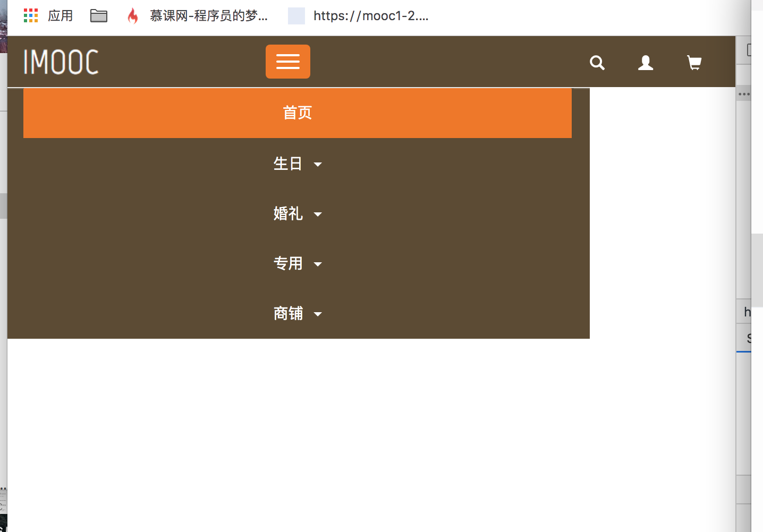Click the vertical scrollbar on the right
Screen dimensions: 763x532
coord(758,270)
